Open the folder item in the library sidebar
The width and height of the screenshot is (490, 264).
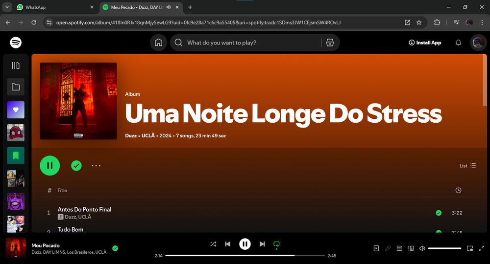pos(16,87)
